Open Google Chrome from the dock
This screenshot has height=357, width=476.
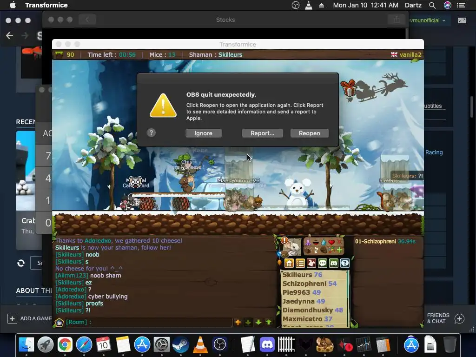point(65,344)
